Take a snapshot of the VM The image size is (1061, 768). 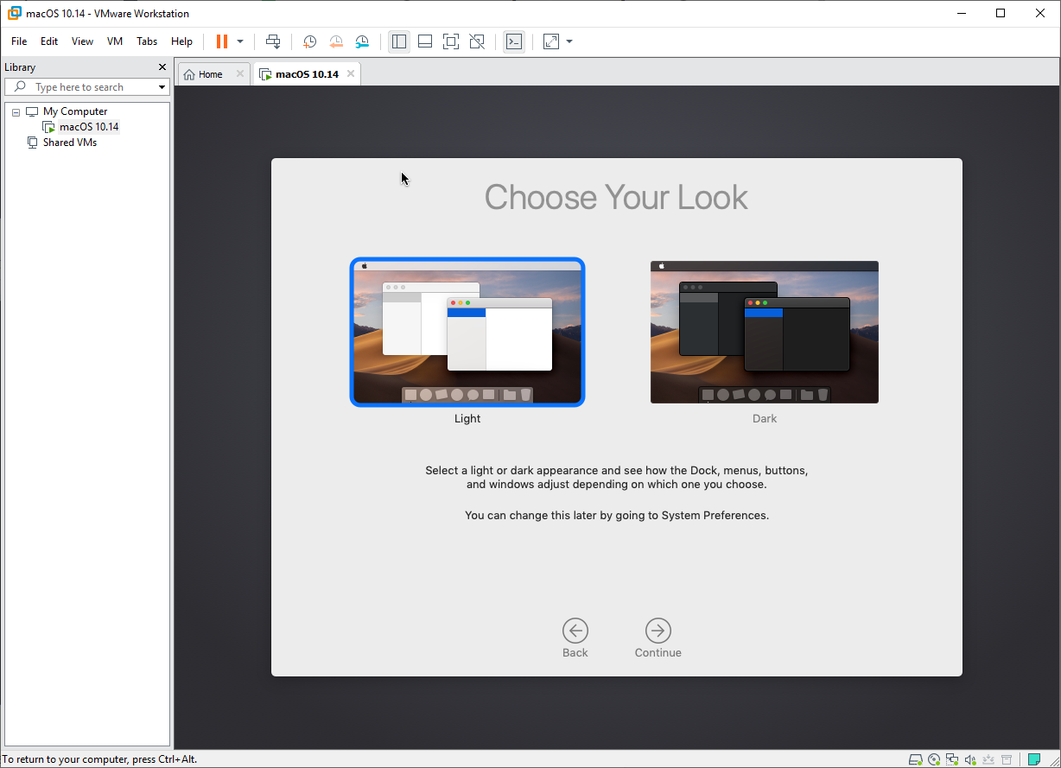[309, 41]
